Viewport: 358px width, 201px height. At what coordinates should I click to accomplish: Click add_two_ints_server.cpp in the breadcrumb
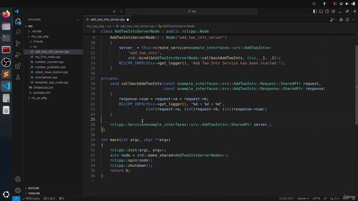click(x=137, y=26)
